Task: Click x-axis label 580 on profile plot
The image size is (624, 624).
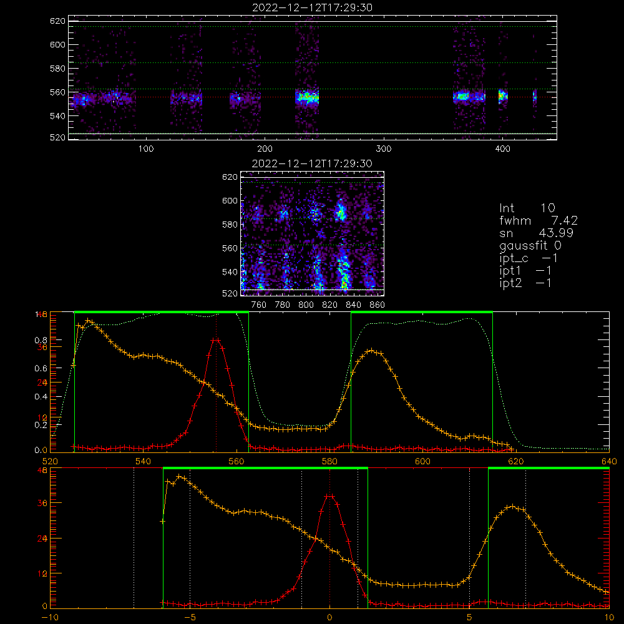Action: (329, 461)
